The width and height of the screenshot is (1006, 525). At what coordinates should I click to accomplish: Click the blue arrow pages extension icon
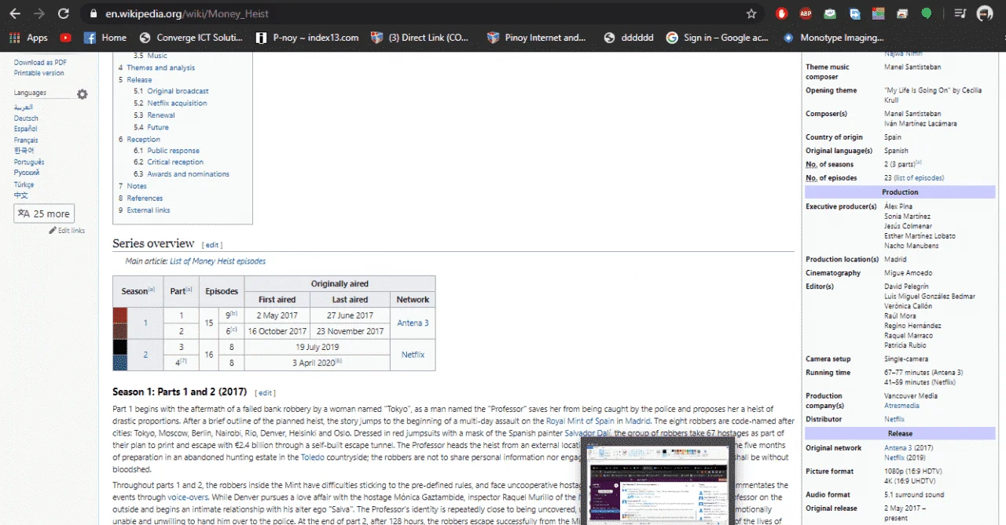click(854, 13)
